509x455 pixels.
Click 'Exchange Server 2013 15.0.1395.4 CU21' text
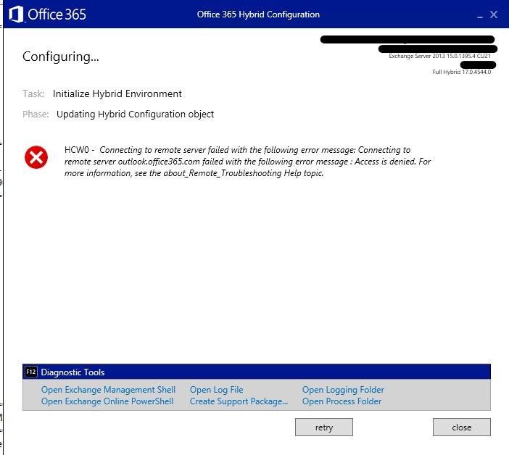pos(440,56)
